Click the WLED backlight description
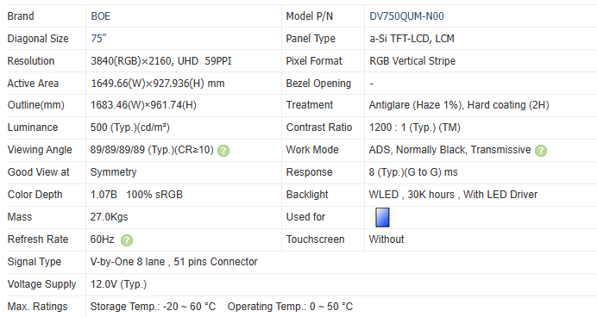This screenshot has height=317, width=597. [453, 195]
